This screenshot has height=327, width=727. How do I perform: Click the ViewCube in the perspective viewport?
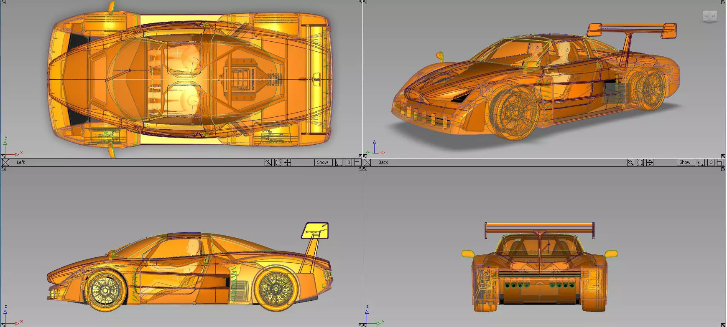click(x=709, y=16)
